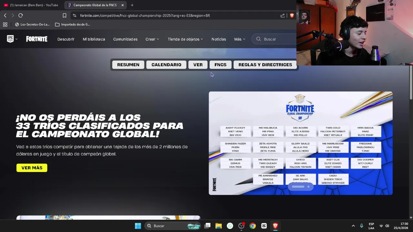Open the Windows Start menu
This screenshot has height=232, width=413.
[x=138, y=226]
